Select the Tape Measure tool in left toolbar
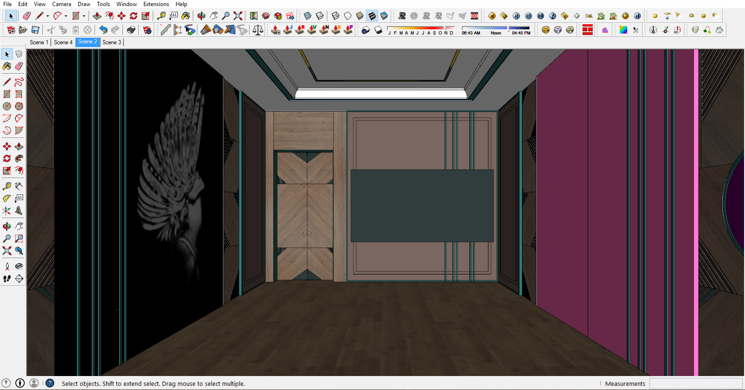Screen dimensions: 745x390 click(x=7, y=186)
